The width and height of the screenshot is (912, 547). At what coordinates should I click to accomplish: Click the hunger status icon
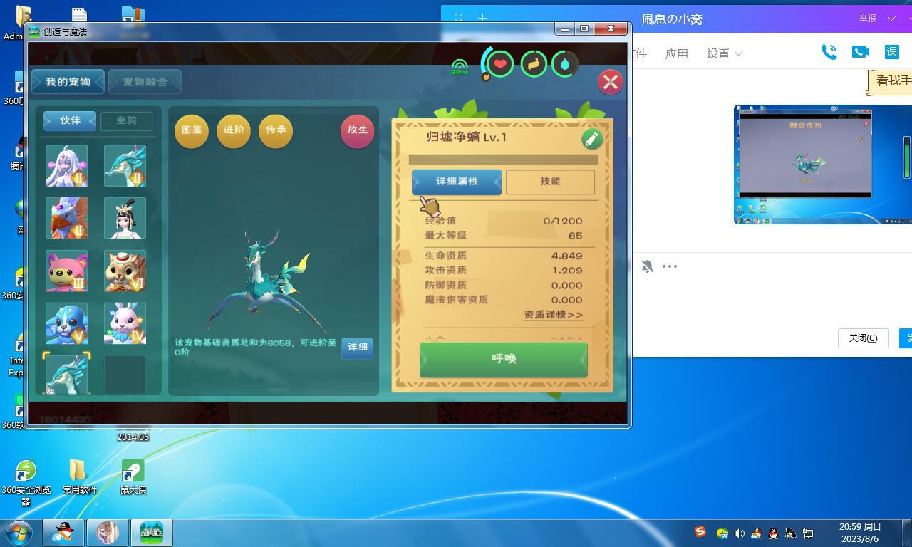pyautogui.click(x=534, y=64)
